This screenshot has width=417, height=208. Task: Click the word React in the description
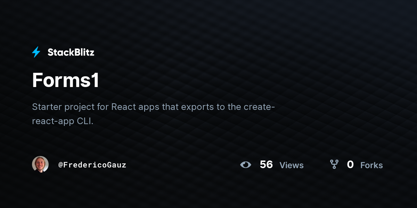coord(123,106)
